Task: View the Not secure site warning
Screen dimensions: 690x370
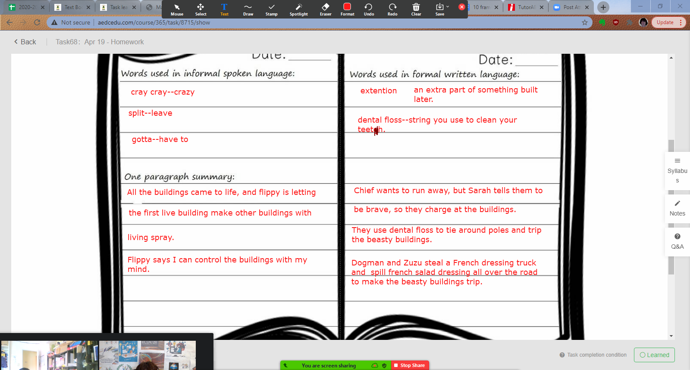Action: tap(71, 22)
